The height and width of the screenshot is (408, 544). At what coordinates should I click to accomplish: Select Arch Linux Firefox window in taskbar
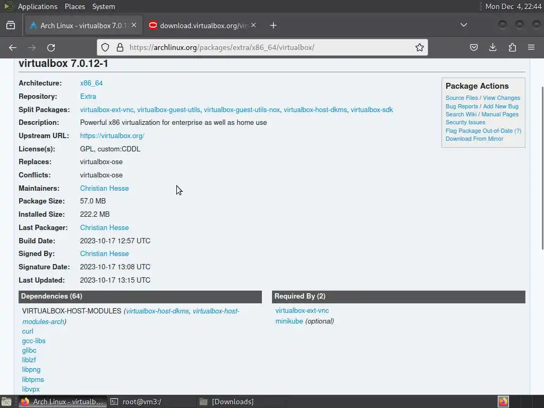click(63, 402)
